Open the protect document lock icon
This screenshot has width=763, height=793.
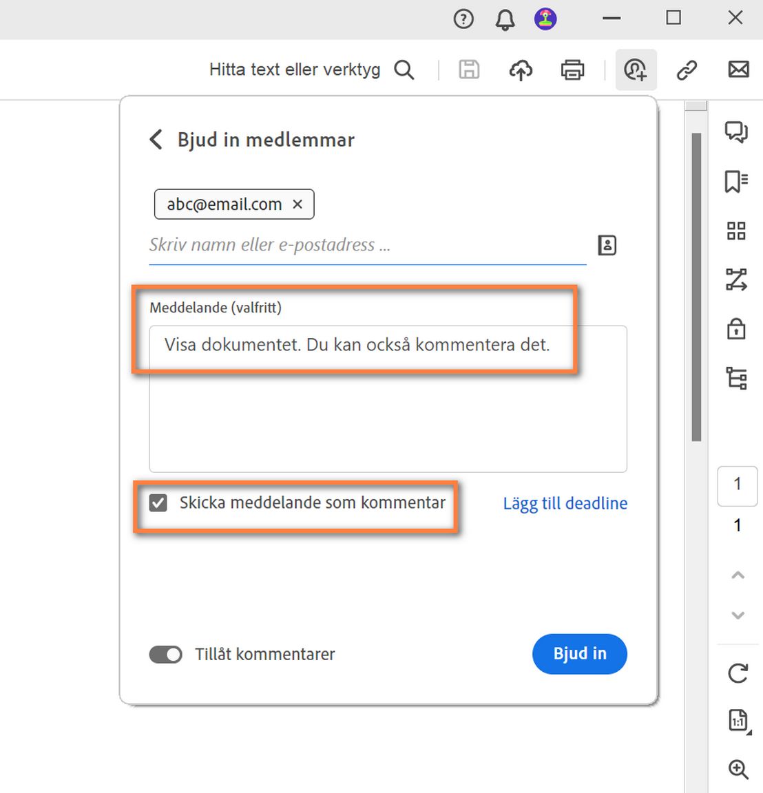736,329
